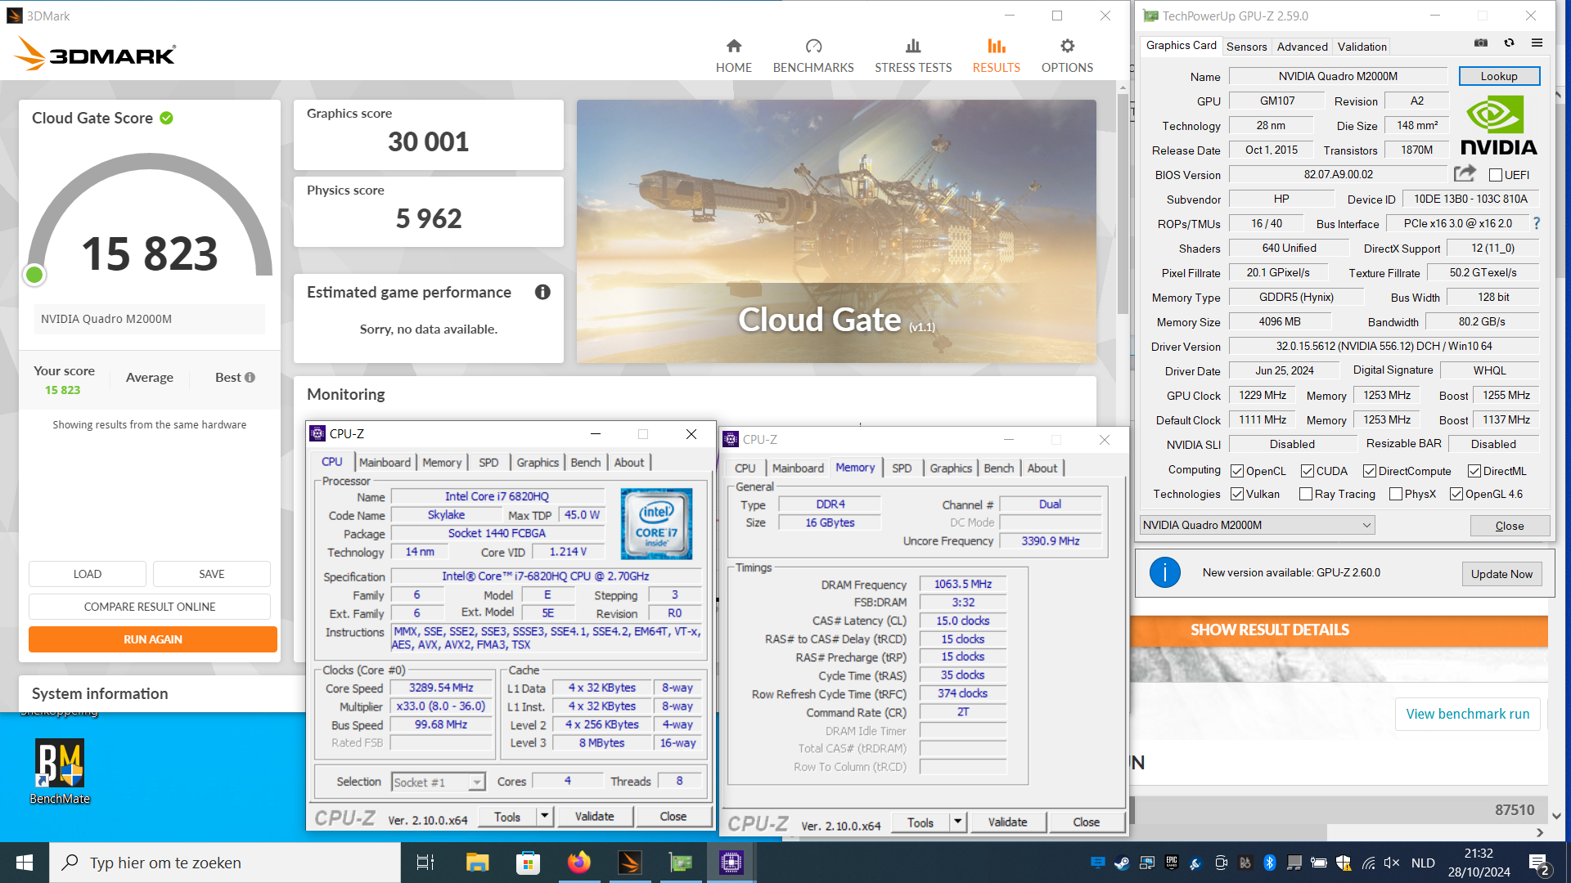Open 3DMark Options gear
Viewport: 1571px width, 883px height.
click(x=1067, y=56)
